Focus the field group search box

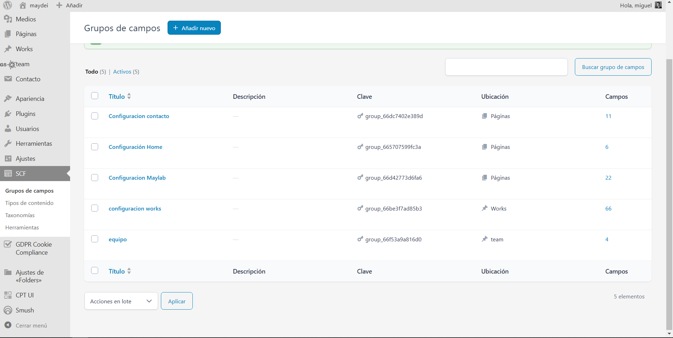pyautogui.click(x=506, y=67)
